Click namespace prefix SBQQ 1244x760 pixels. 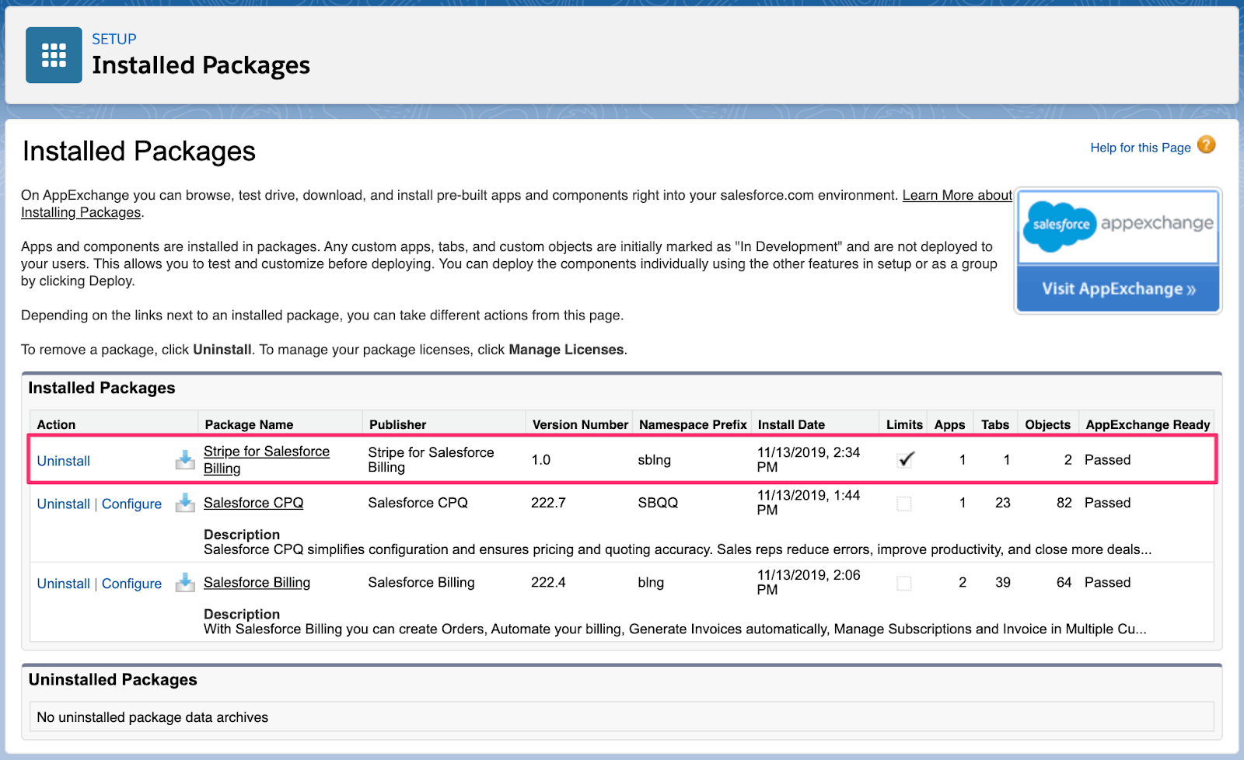[658, 503]
